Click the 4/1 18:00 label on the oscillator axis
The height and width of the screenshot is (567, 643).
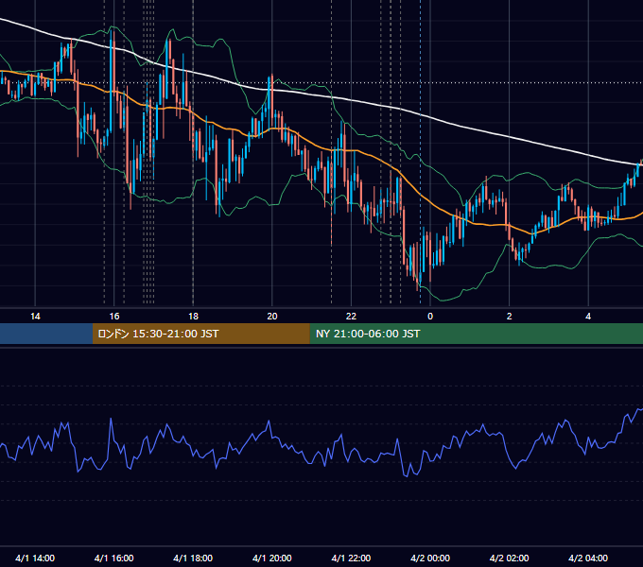pyautogui.click(x=193, y=558)
